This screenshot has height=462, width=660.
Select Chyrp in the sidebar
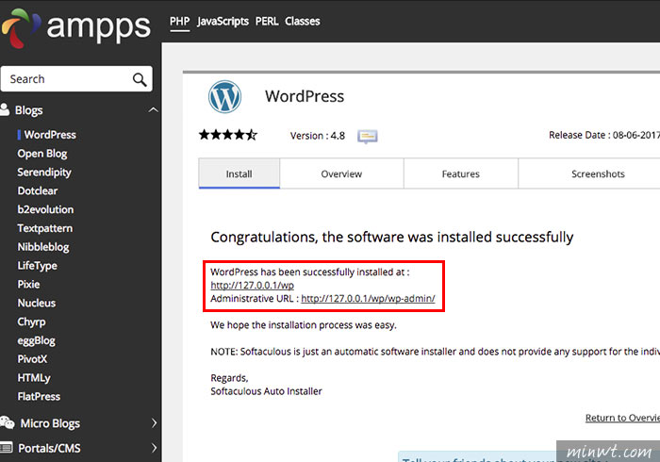(x=31, y=322)
